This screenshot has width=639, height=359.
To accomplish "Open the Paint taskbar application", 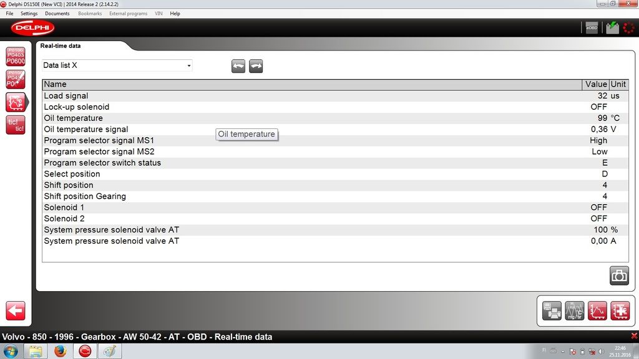I will pyautogui.click(x=110, y=351).
